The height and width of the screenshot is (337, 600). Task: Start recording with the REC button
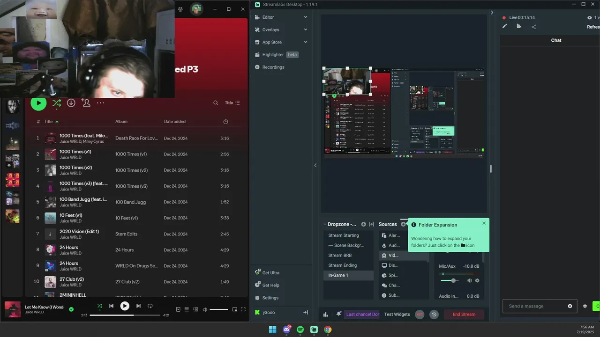pyautogui.click(x=420, y=315)
